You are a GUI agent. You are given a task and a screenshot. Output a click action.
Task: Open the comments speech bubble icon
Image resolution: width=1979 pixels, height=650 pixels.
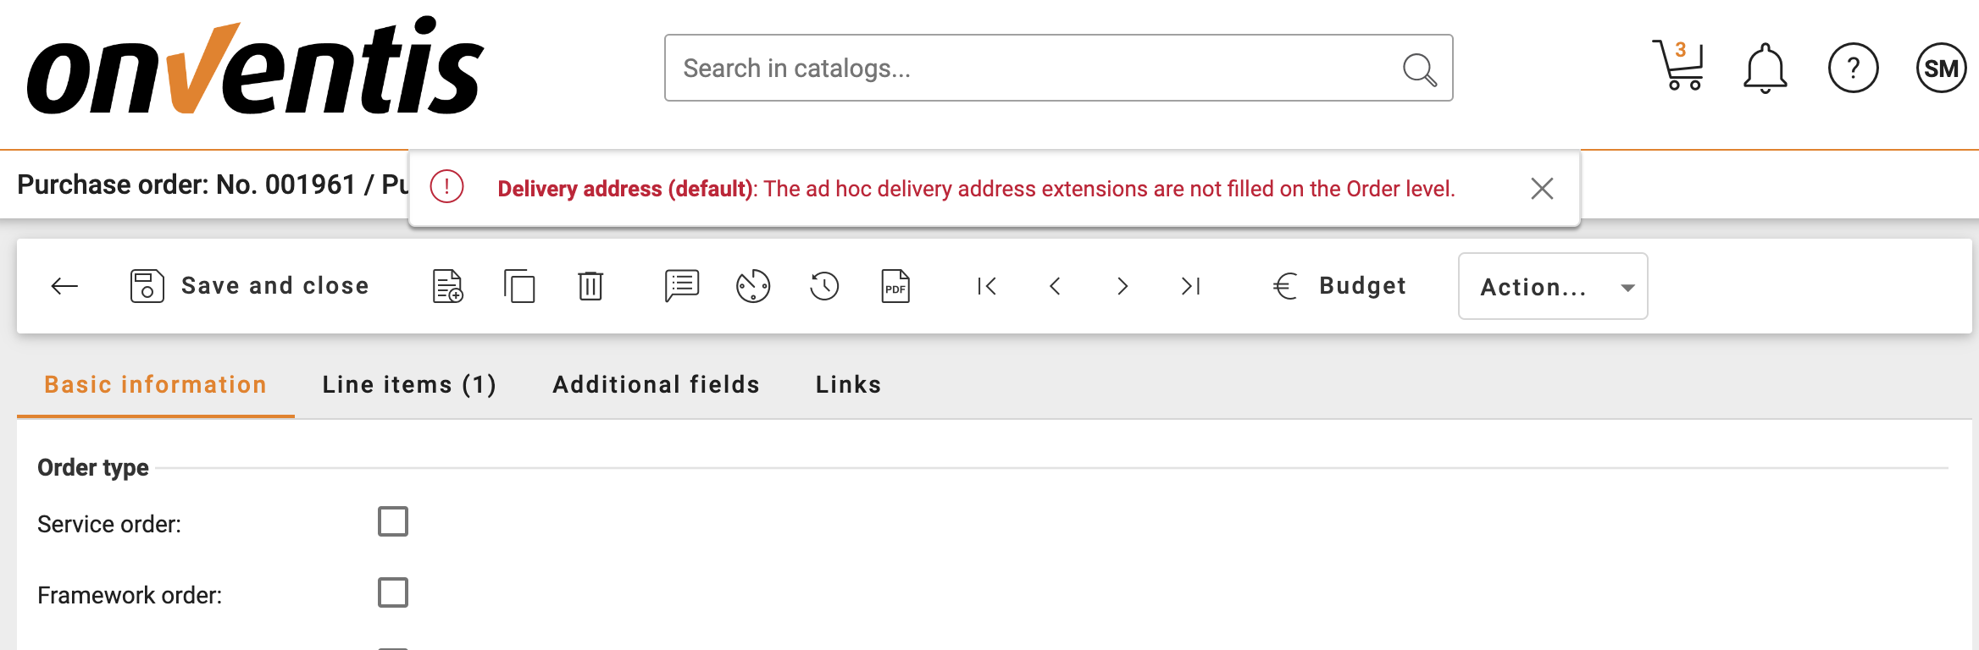pyautogui.click(x=682, y=286)
